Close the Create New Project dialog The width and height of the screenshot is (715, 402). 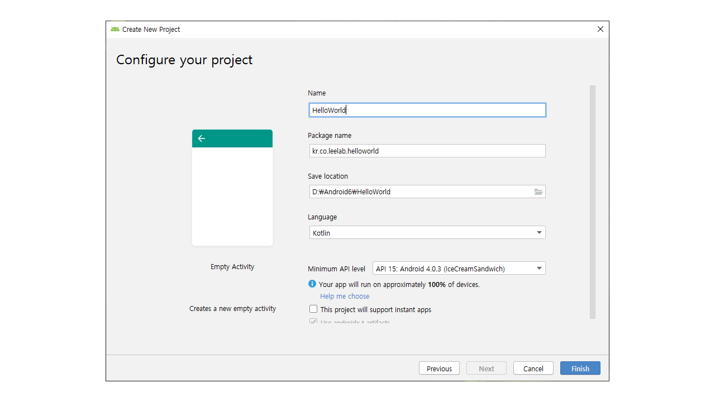[600, 29]
